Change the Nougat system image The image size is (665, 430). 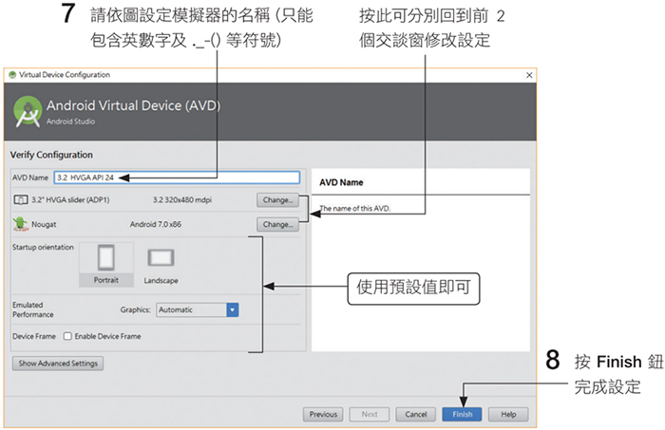(277, 225)
